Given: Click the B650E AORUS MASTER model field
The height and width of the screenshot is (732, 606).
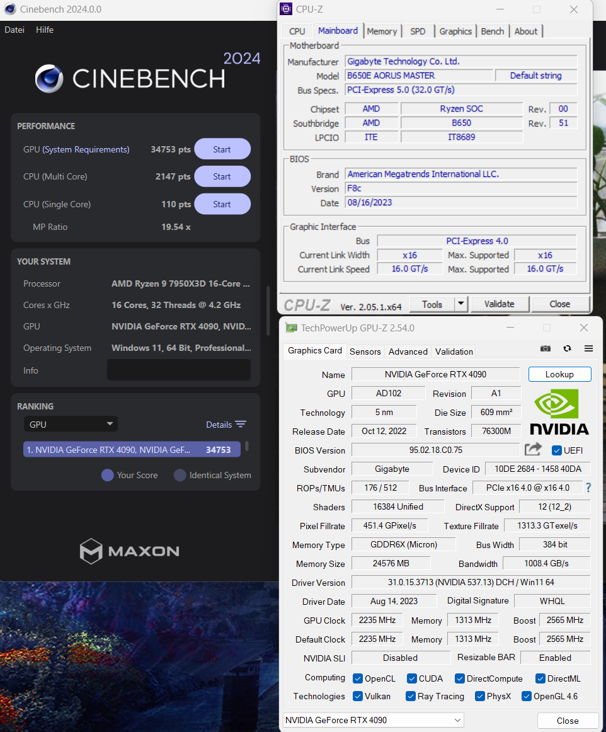Looking at the screenshot, I should click(419, 76).
